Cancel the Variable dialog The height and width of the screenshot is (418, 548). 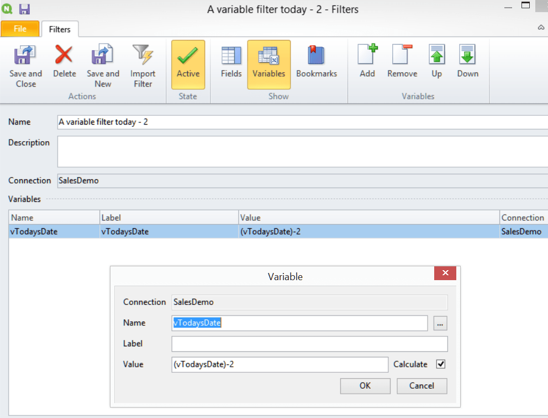click(x=421, y=385)
